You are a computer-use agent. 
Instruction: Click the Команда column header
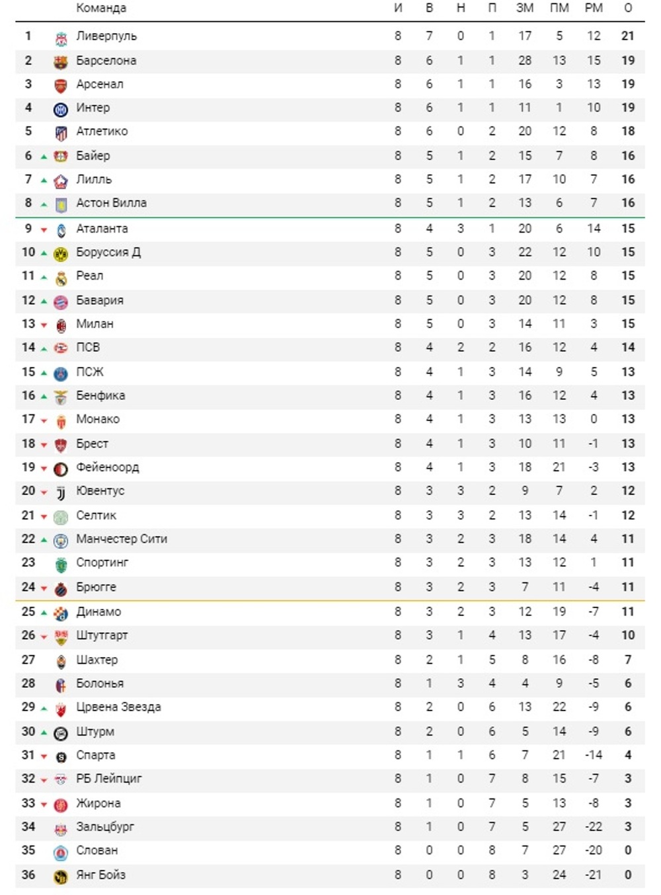click(x=101, y=8)
